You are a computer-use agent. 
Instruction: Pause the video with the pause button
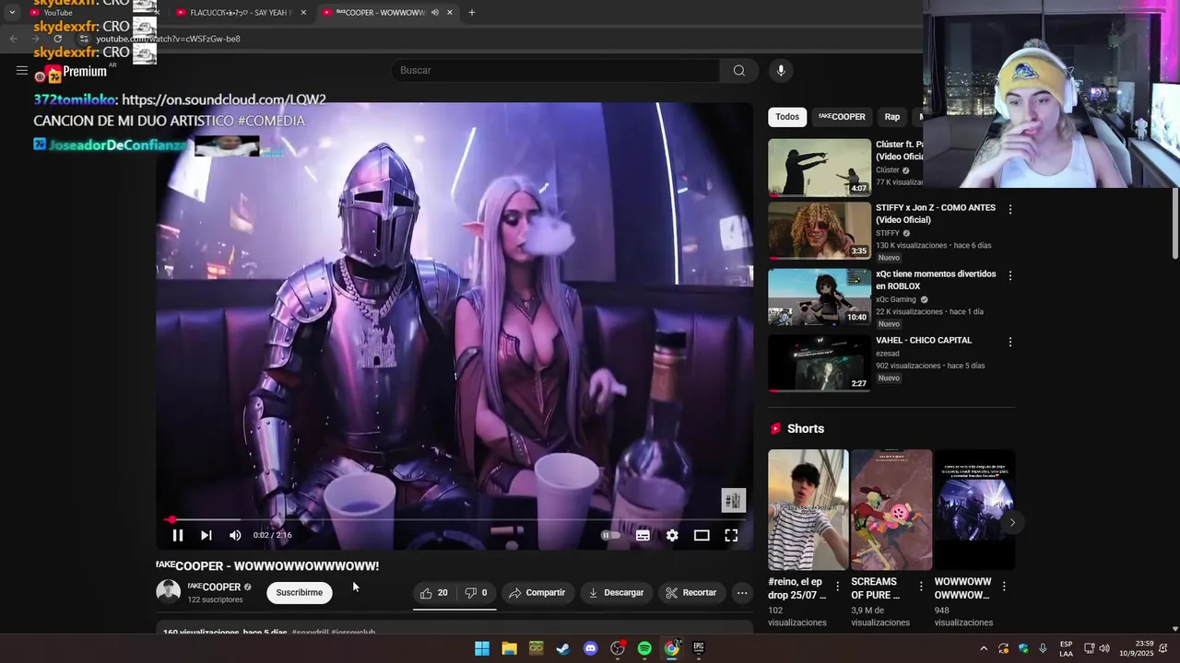178,535
